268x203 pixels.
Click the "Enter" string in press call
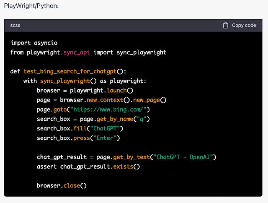105,138
